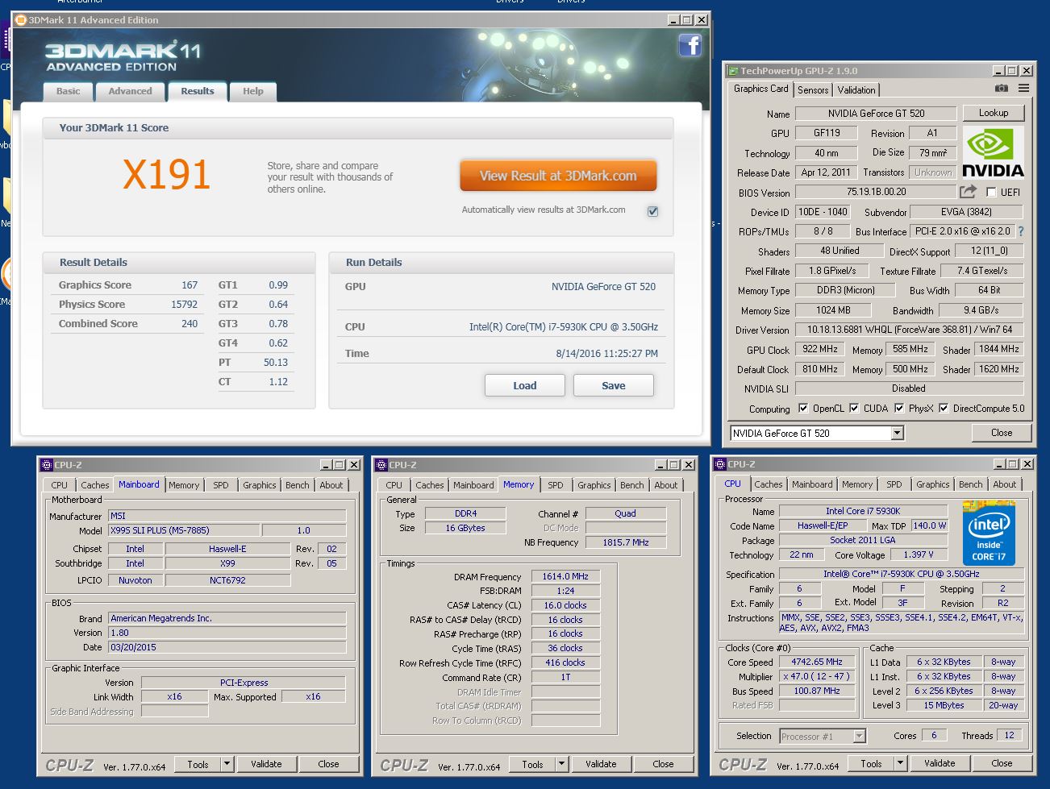Click the X191 score text
This screenshot has height=789, width=1050.
pyautogui.click(x=166, y=174)
